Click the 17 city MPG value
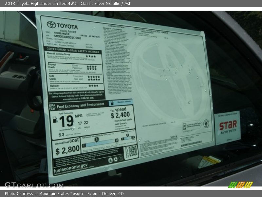 [80, 123]
